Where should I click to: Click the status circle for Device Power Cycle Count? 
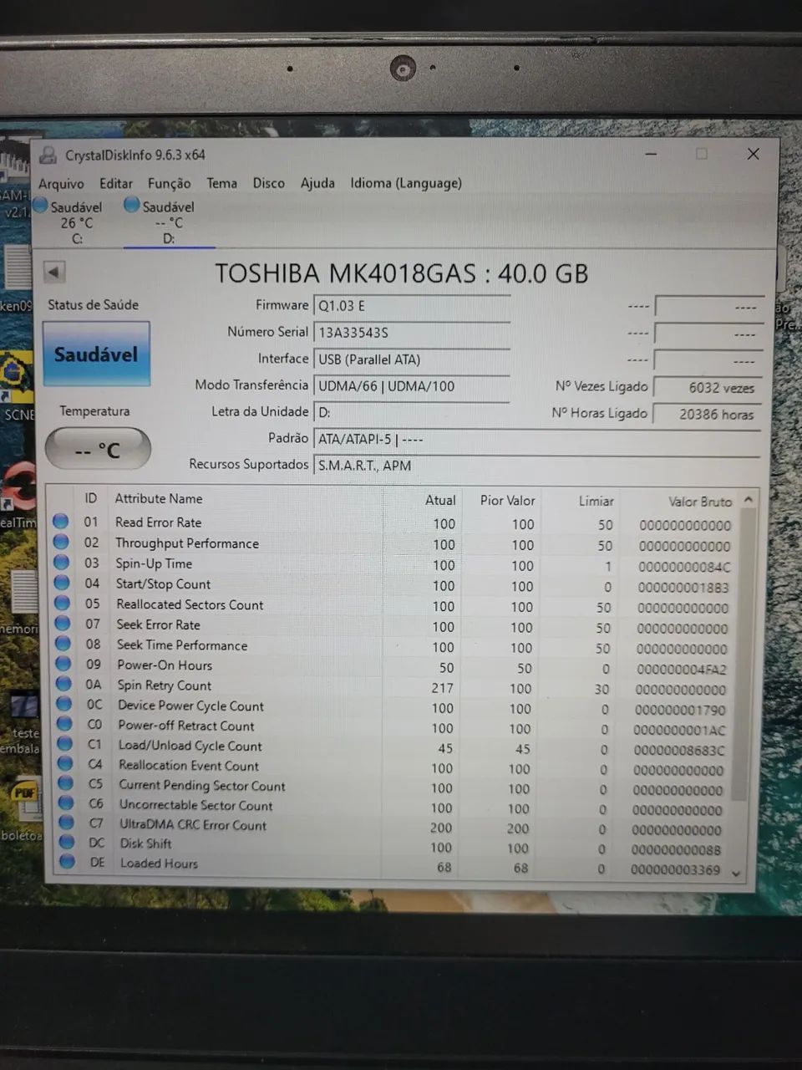click(x=64, y=703)
